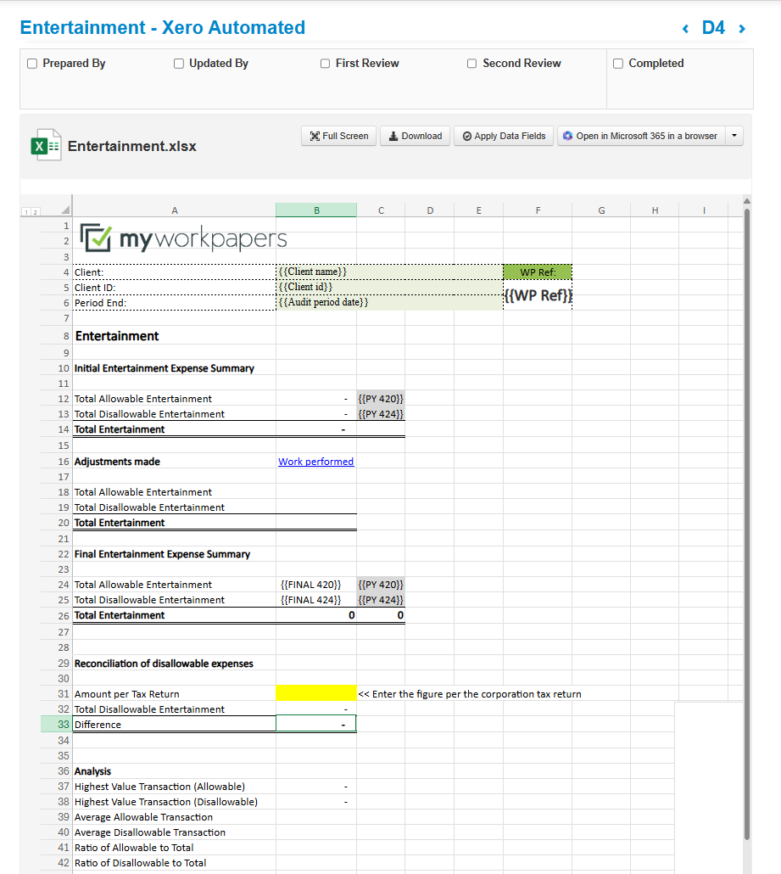This screenshot has width=781, height=874.
Task: Toggle the Second Review checkbox
Action: [x=472, y=64]
